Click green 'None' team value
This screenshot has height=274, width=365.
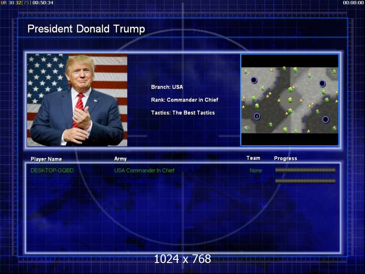[256, 170]
